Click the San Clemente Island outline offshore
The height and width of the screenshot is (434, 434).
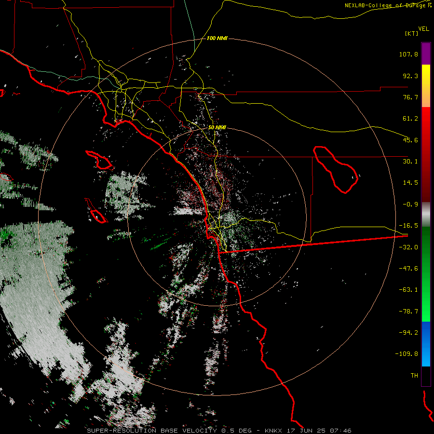click(96, 211)
